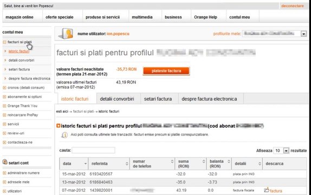The height and width of the screenshot is (195, 311).
Task: Select detalii convorbiri in sidebar
Action: click(x=21, y=60)
